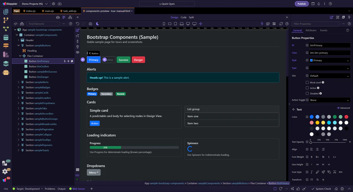This screenshot has width=353, height=192.
Task: Expand the Header tree node
Action: [18, 40]
